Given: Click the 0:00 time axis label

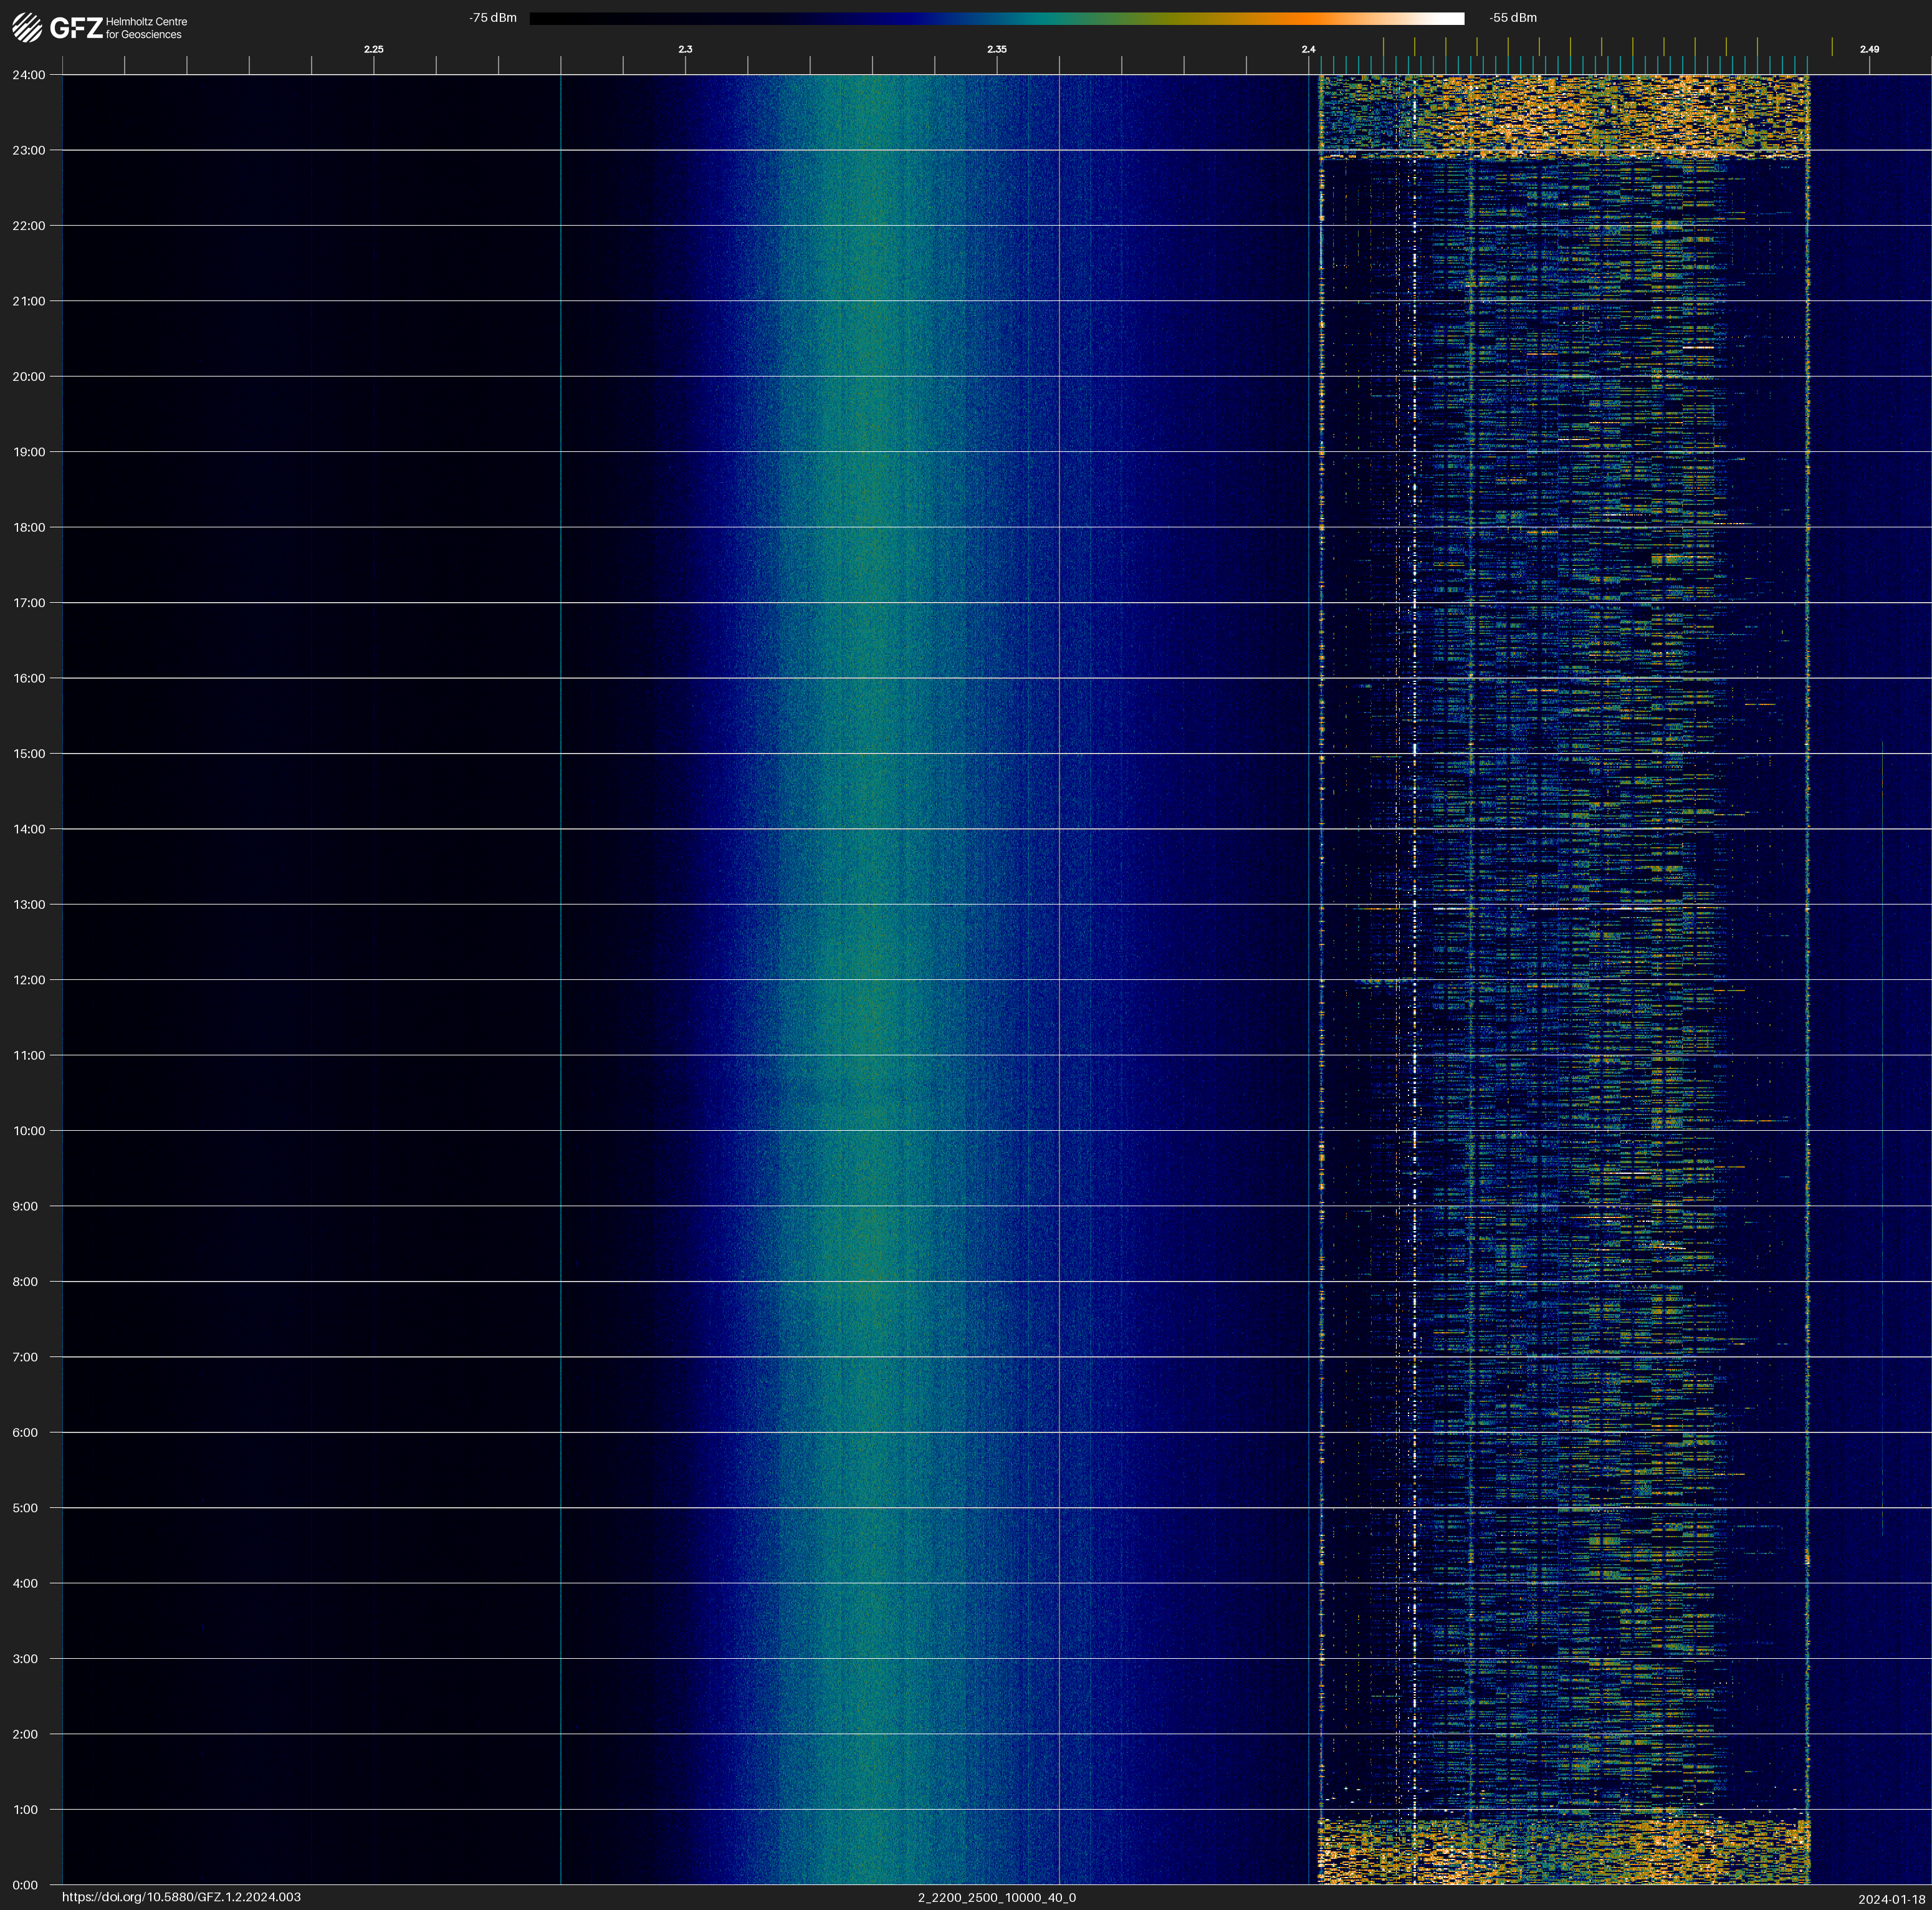Looking at the screenshot, I should [x=26, y=1885].
